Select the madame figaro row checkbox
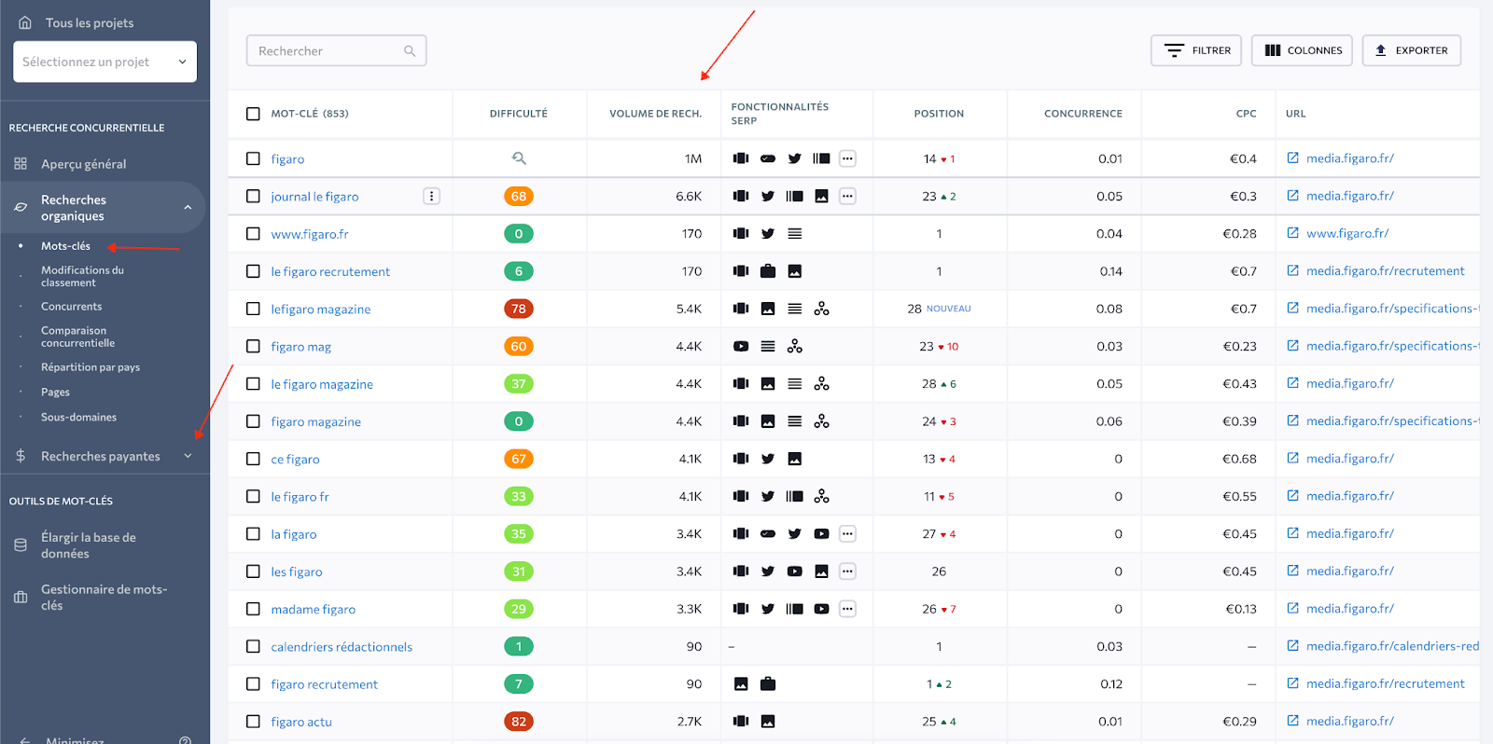Screen dimensions: 1493x744 (253, 609)
